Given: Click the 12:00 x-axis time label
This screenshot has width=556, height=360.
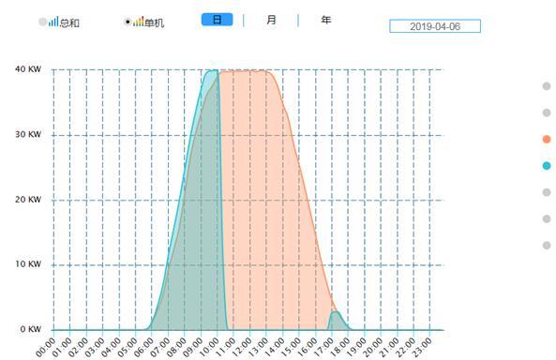Looking at the screenshot, I should tap(241, 347).
